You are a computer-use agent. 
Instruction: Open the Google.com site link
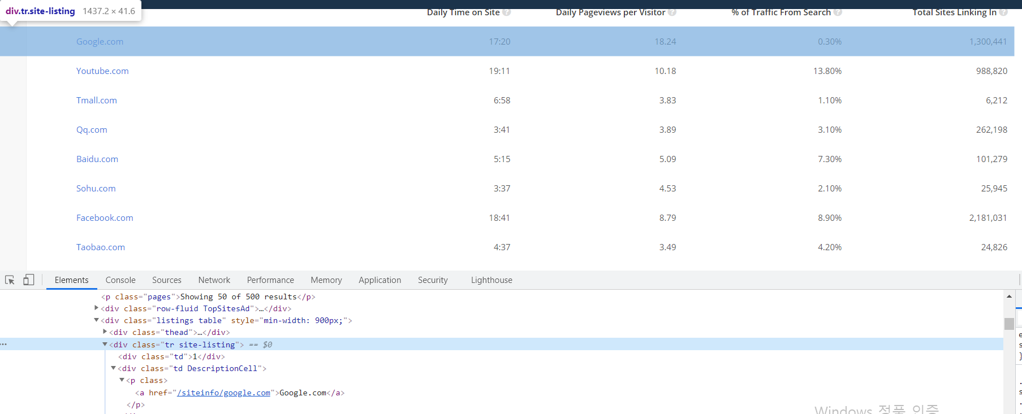[100, 42]
